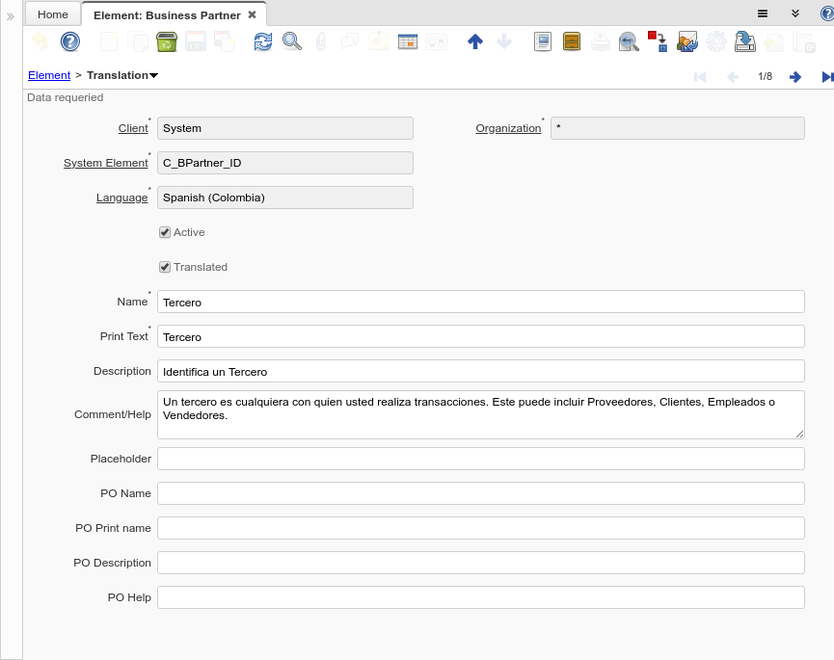Close the Element: Business Partner tab

[252, 14]
